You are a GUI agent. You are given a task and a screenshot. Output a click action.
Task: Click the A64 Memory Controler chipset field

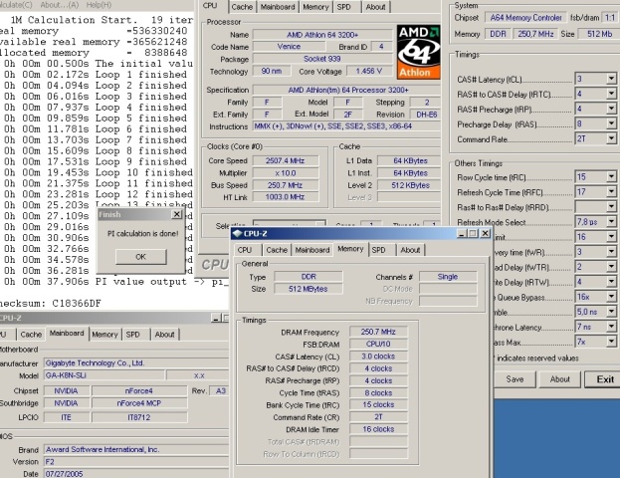(x=525, y=18)
